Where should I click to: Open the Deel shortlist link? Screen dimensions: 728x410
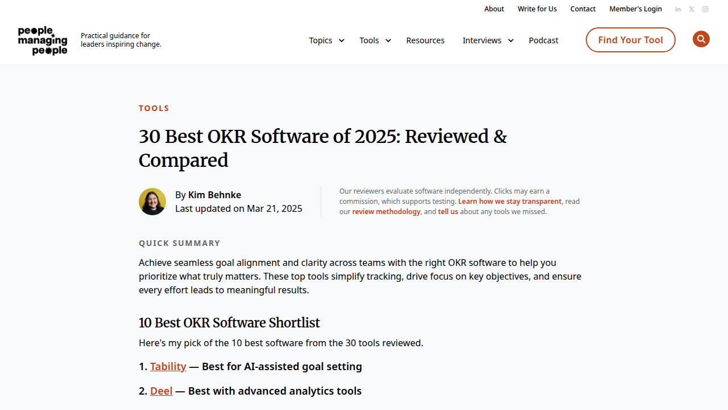click(162, 391)
